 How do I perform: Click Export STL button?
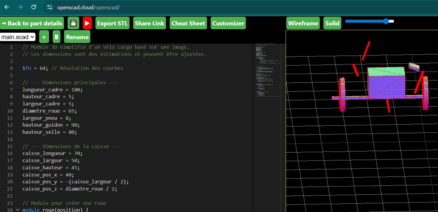(112, 23)
